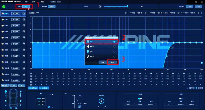Click the lock padlock button
The width and height of the screenshot is (205, 110).
(13, 85)
